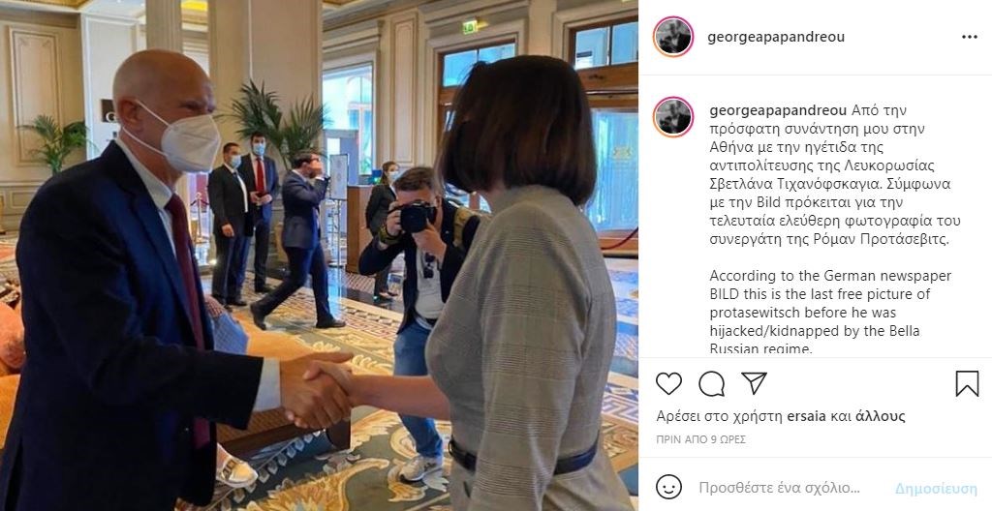This screenshot has width=992, height=511.
Task: Open emoji picker smiley icon
Action: tap(668, 488)
